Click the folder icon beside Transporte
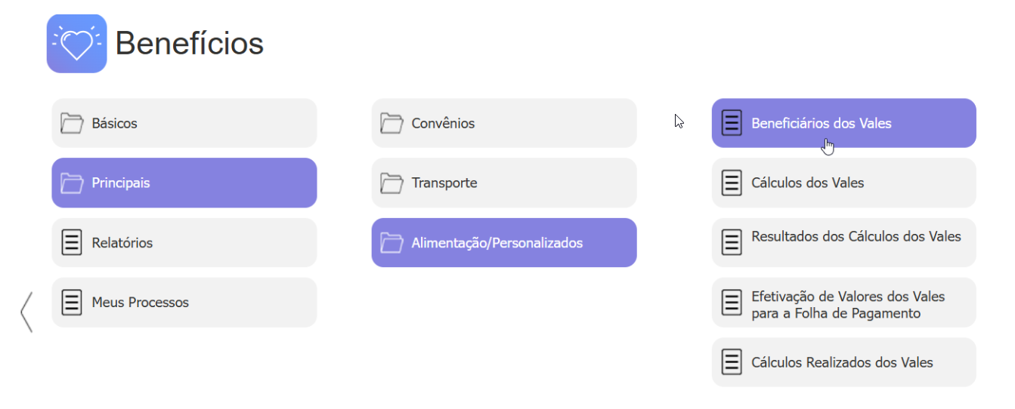Image resolution: width=1015 pixels, height=409 pixels. point(391,183)
